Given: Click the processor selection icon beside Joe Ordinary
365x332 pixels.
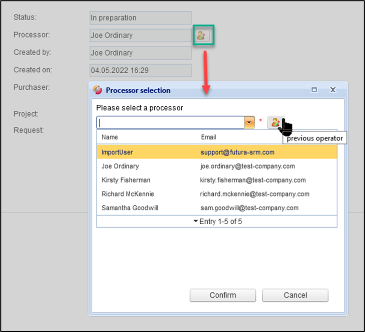Looking at the screenshot, I should 201,36.
